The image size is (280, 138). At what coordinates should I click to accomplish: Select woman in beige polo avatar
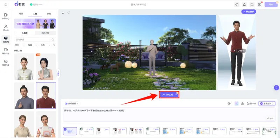point(24,124)
